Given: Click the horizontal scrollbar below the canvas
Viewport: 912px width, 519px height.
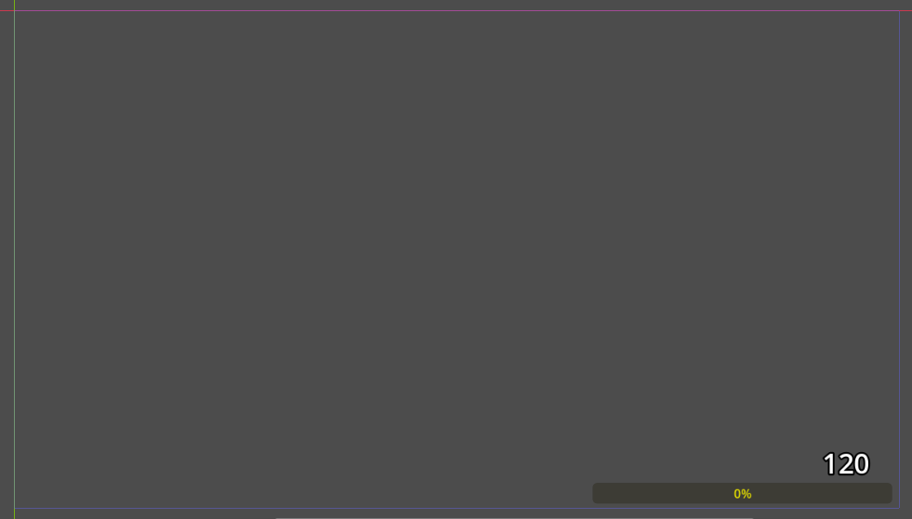Looking at the screenshot, I should [514, 517].
